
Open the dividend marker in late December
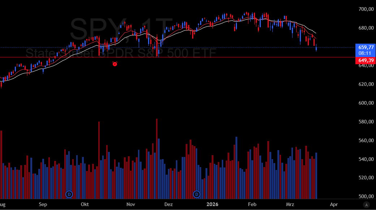click(196, 194)
